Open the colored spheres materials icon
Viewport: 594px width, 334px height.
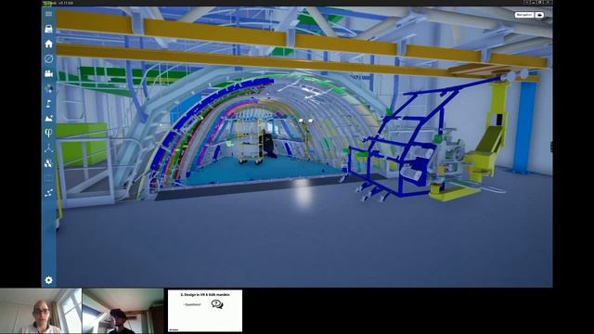coord(48,88)
